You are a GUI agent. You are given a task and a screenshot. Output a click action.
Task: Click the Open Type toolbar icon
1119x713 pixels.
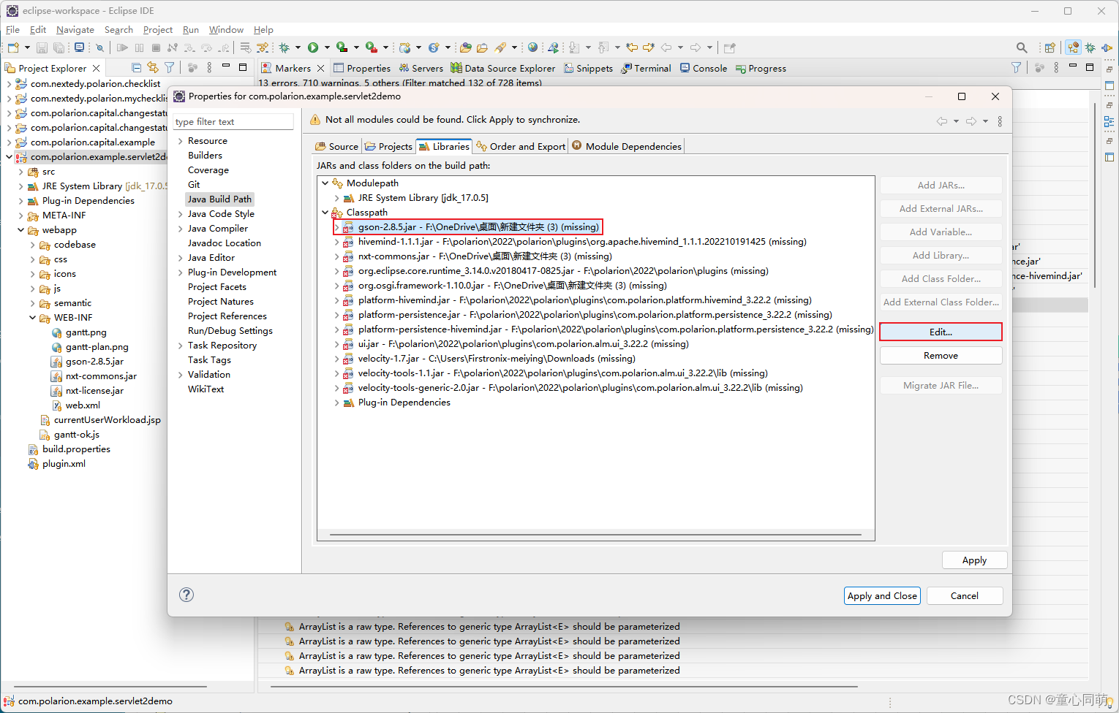[x=466, y=47]
